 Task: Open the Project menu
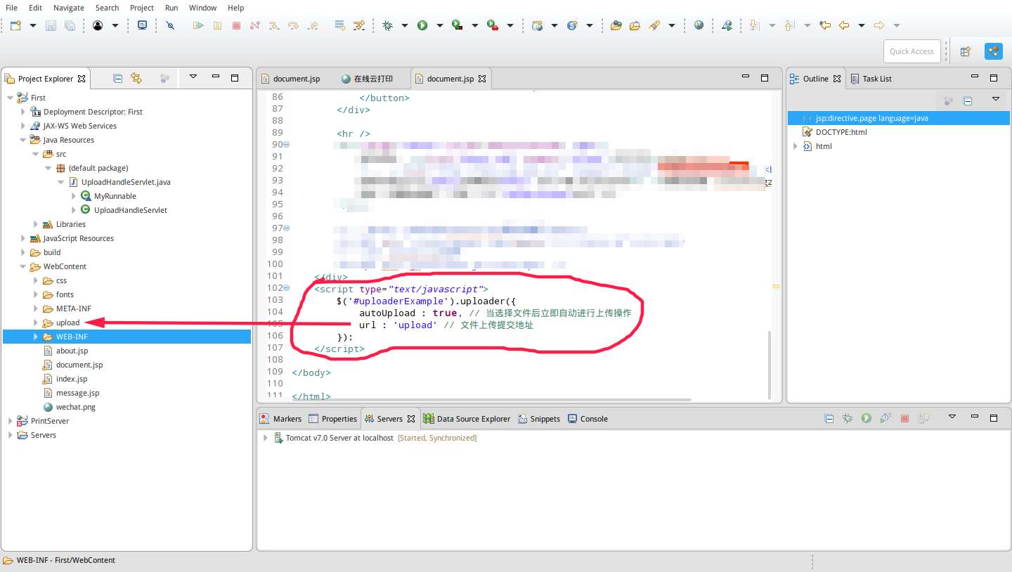pyautogui.click(x=142, y=8)
